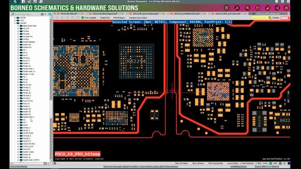
Task: Click the www.borneoflasher.co.id link
Action: pyautogui.click(x=276, y=159)
